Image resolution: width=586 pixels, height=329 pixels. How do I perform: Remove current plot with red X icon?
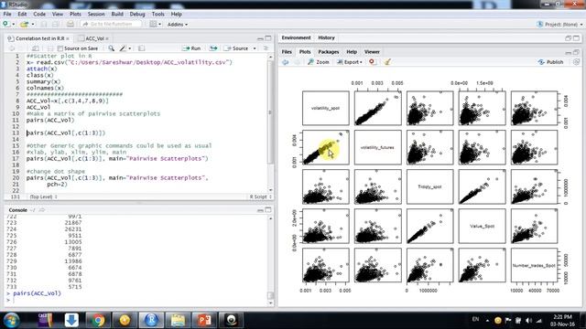pyautogui.click(x=372, y=62)
